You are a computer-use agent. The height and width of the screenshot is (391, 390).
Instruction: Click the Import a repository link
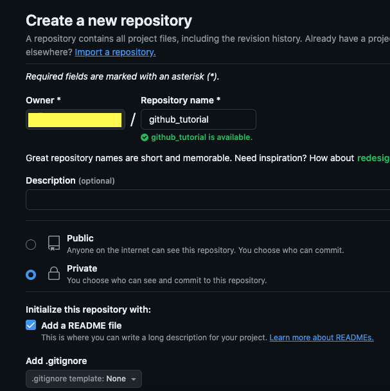point(115,52)
